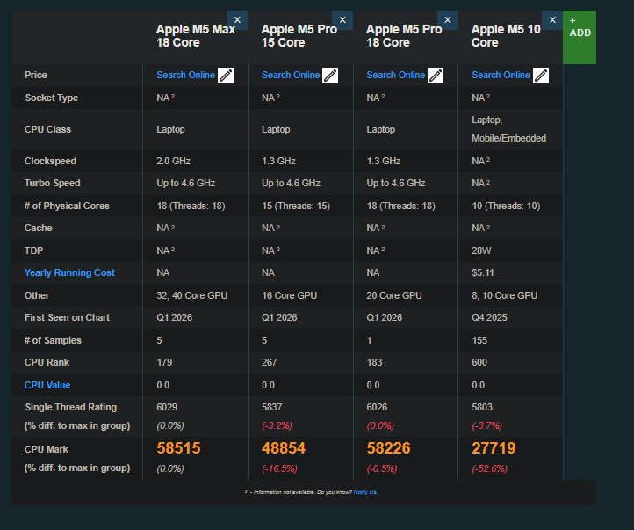Click the 20 Core GPU cell
The width and height of the screenshot is (634, 530).
click(x=394, y=295)
